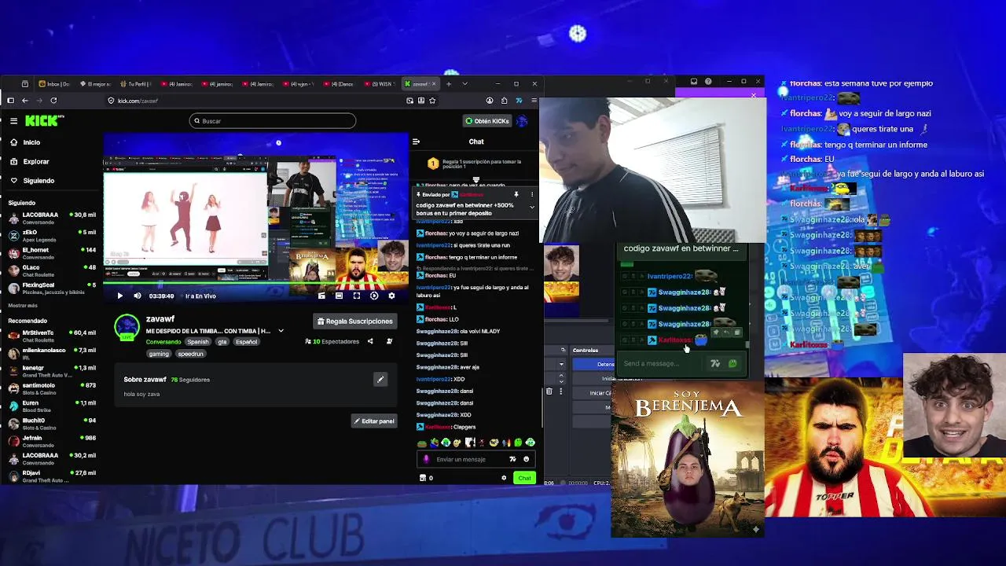Open the emoji picker in Kick chat
Screen dimensions: 1006x566
coord(526,459)
